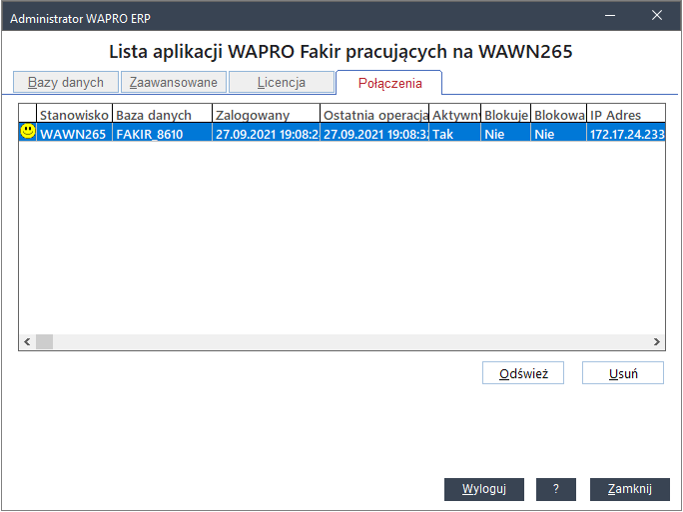The height and width of the screenshot is (512, 683).
Task: Remove the connection using the Usuń button
Action: click(x=623, y=373)
